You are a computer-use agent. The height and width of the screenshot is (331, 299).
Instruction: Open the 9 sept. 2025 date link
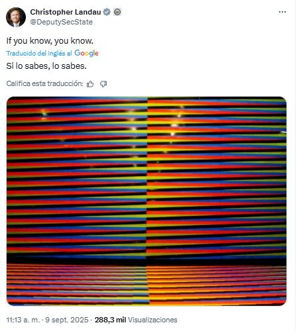(x=67, y=320)
